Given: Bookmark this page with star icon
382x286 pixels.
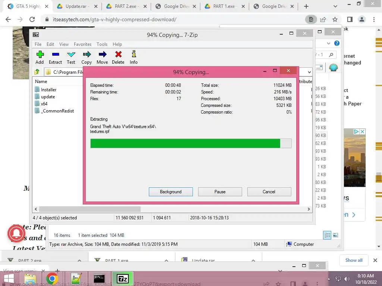Looking at the screenshot, I should (335, 19).
